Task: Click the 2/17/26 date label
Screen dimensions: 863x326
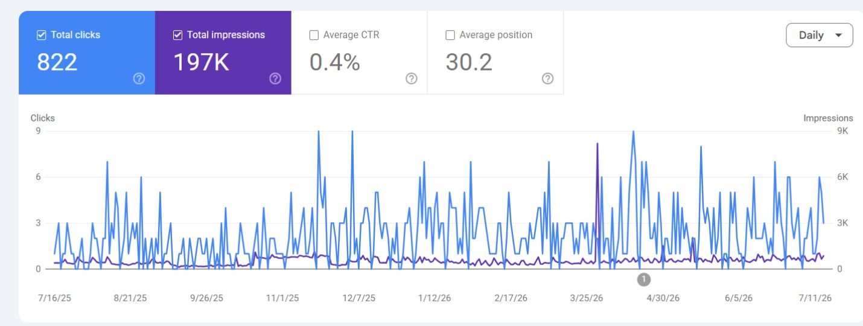Action: pos(511,298)
